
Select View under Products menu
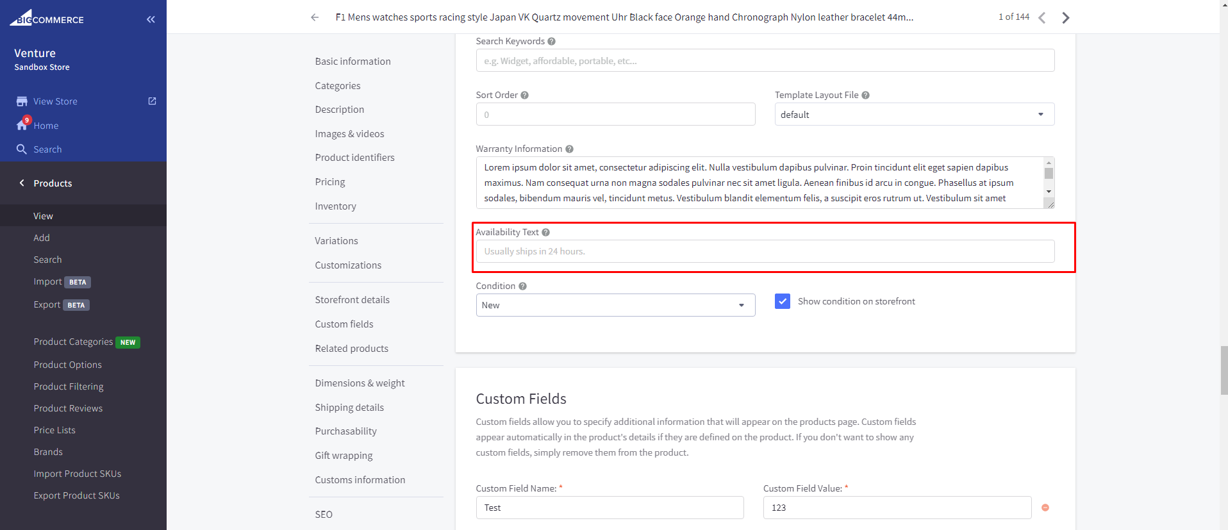click(43, 216)
